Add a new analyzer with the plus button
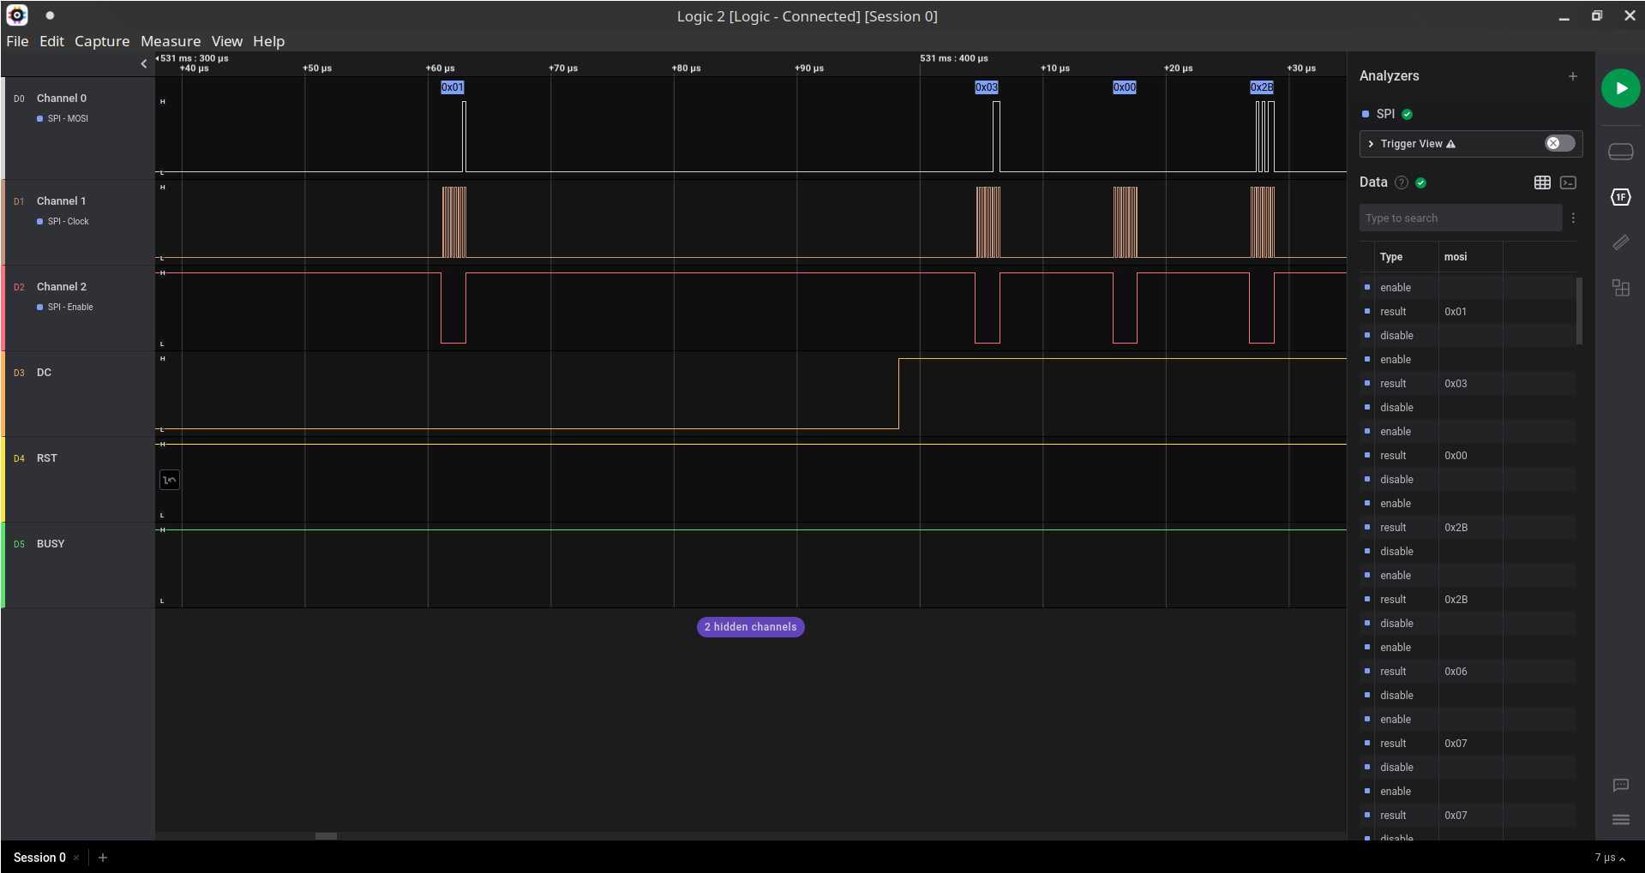The image size is (1645, 873). pyautogui.click(x=1573, y=76)
